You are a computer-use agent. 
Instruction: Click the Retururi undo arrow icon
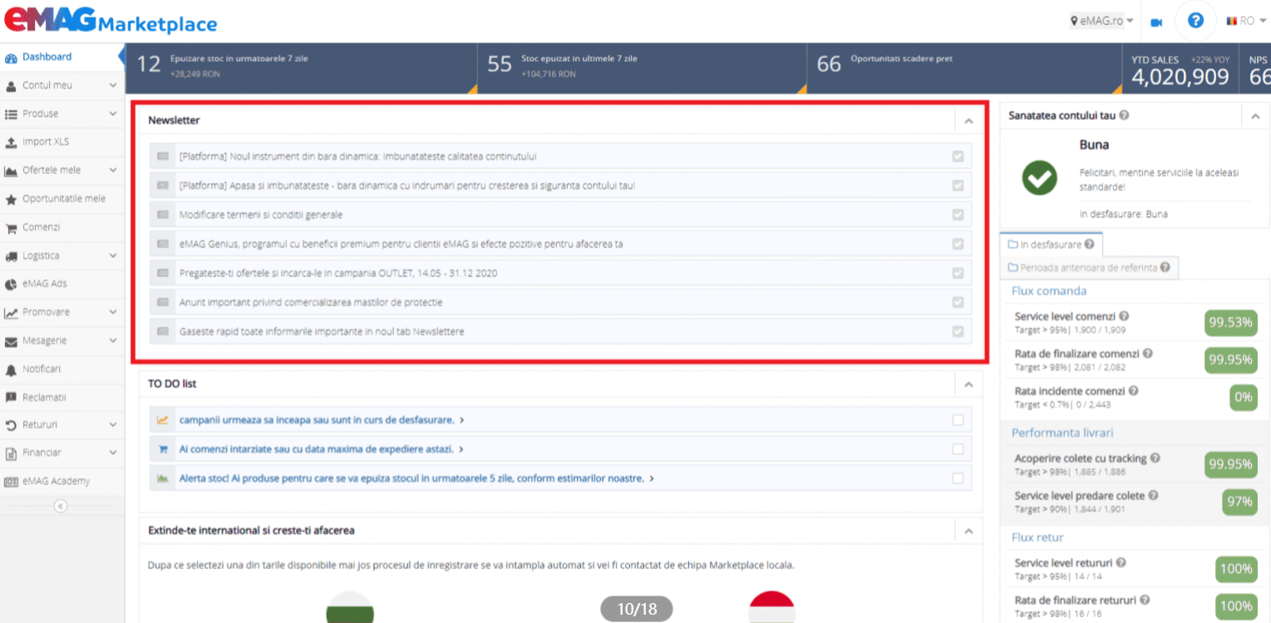pos(11,426)
